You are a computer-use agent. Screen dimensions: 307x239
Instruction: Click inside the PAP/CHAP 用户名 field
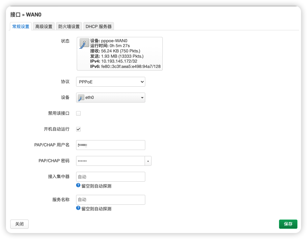coord(110,145)
